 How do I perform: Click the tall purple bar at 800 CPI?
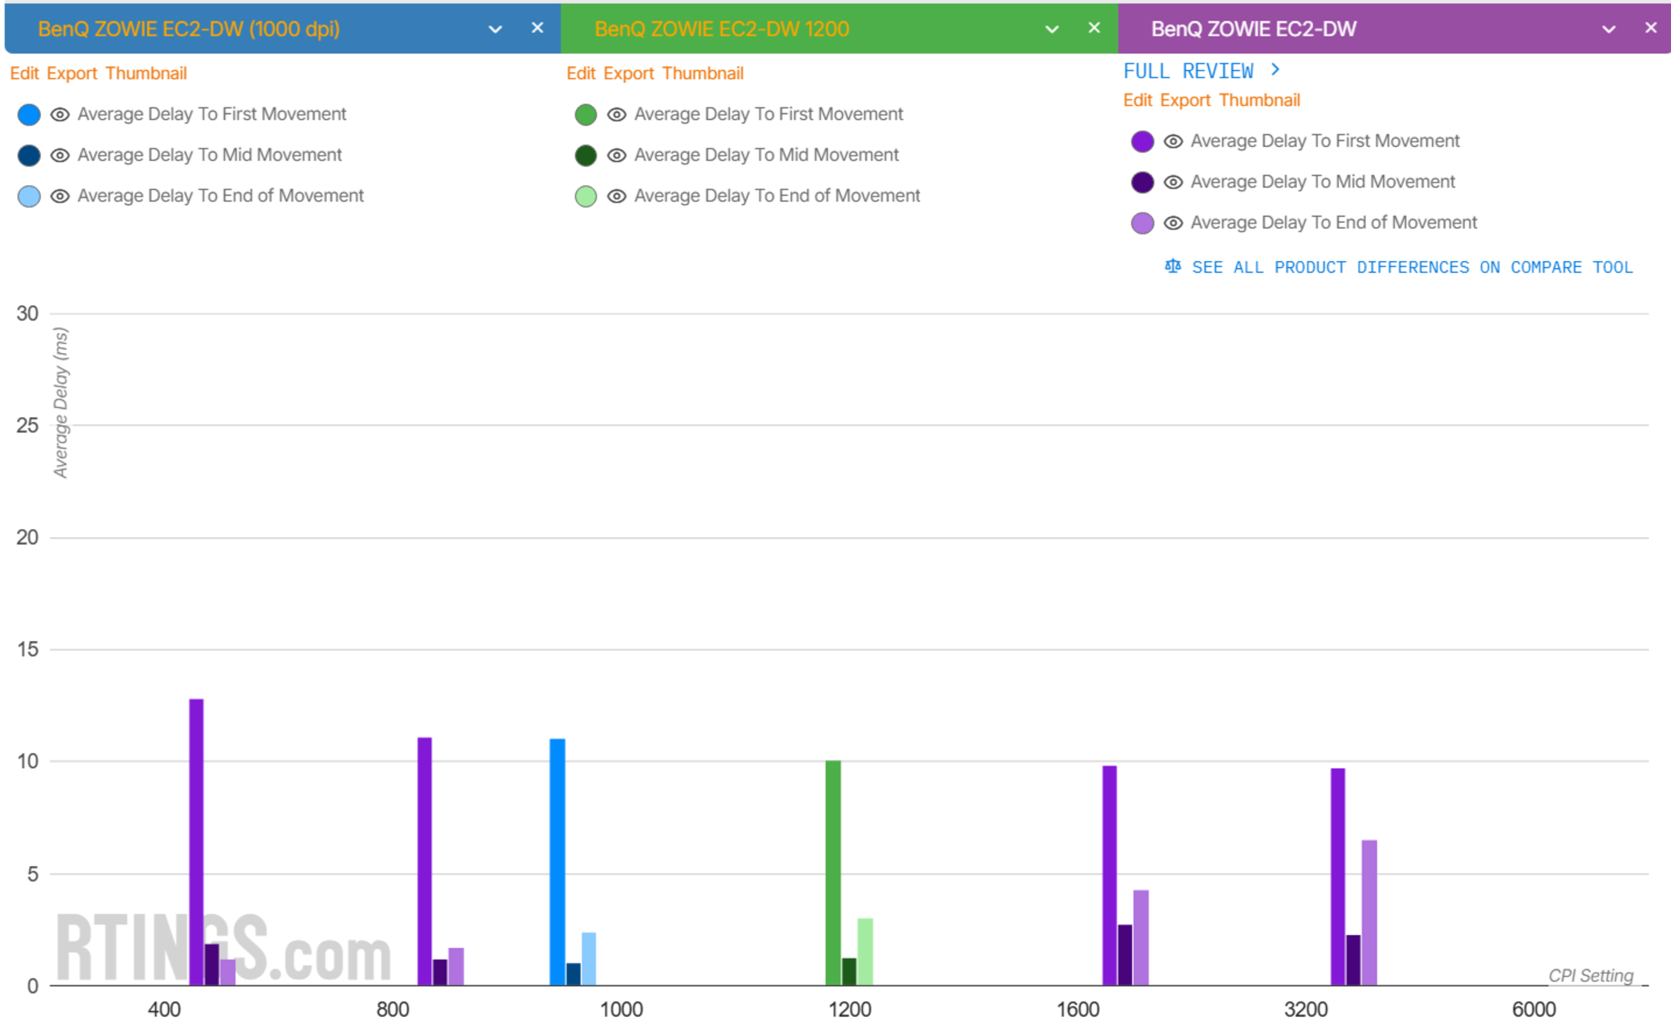425,861
